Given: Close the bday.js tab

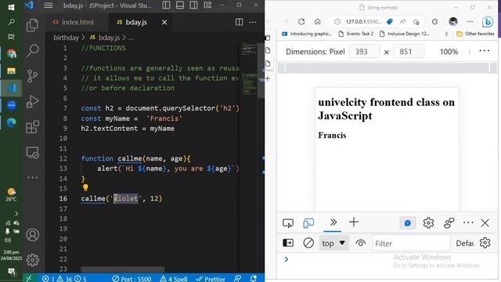Looking at the screenshot, I should (x=164, y=22).
